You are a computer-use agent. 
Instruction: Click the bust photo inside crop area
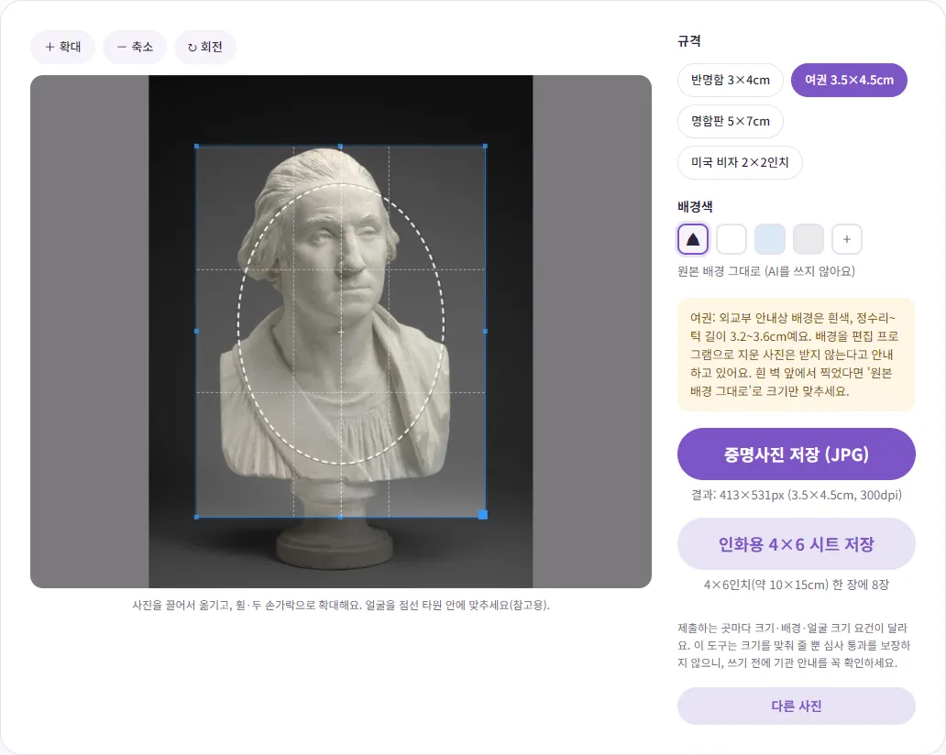coord(341,331)
